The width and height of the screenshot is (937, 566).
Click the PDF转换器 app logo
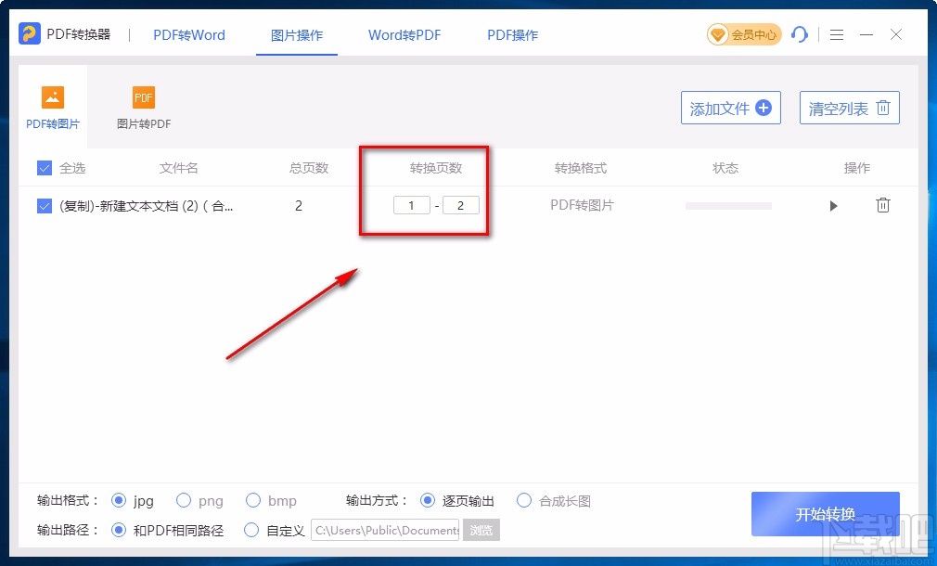point(28,32)
